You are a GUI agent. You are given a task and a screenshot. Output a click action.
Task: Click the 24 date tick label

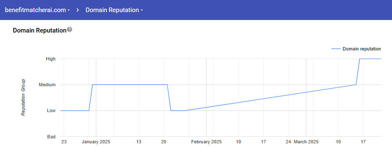288,142
